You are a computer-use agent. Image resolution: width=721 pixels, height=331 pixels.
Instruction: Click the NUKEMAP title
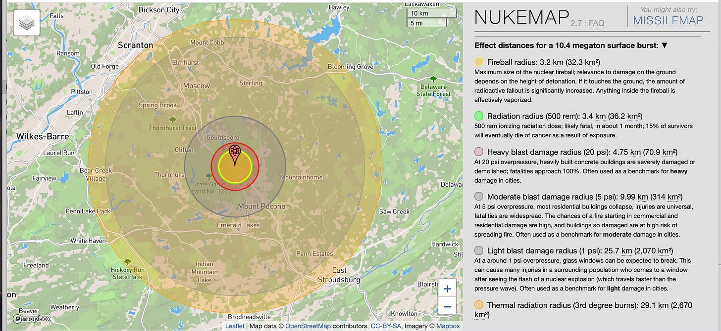[521, 17]
